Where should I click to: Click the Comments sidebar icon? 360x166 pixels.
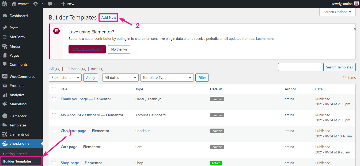[x=5, y=64]
